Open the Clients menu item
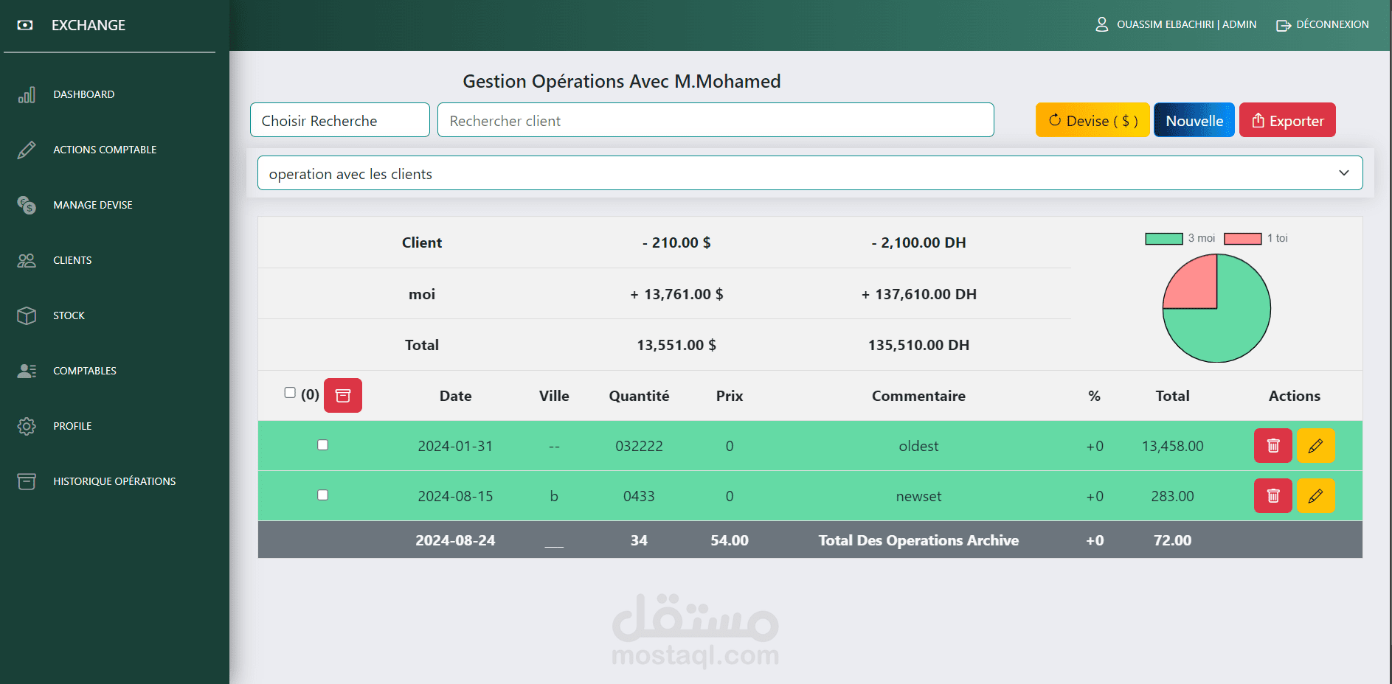The image size is (1392, 684). (x=72, y=260)
